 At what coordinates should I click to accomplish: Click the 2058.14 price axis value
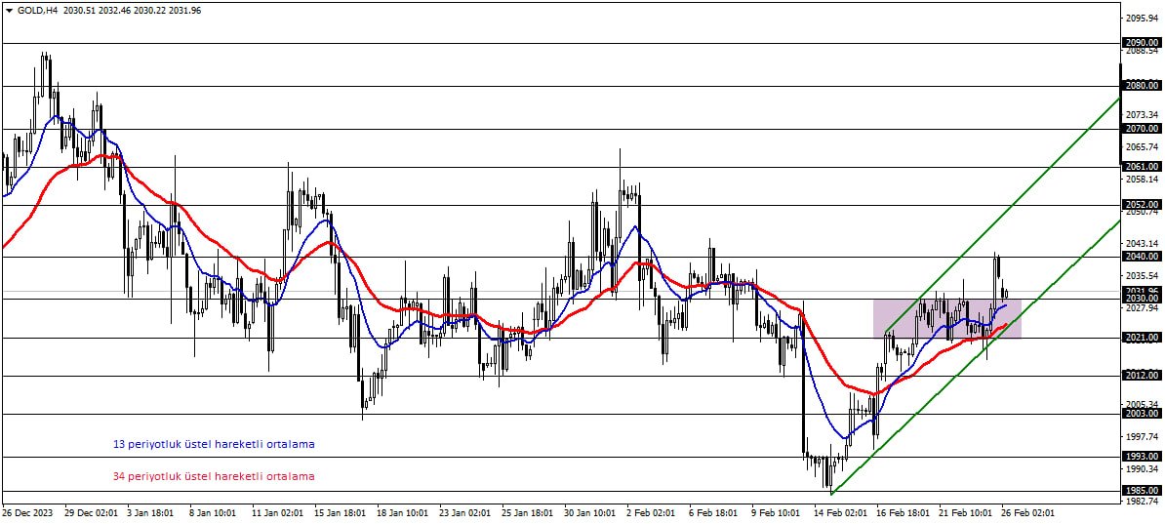click(x=1143, y=180)
